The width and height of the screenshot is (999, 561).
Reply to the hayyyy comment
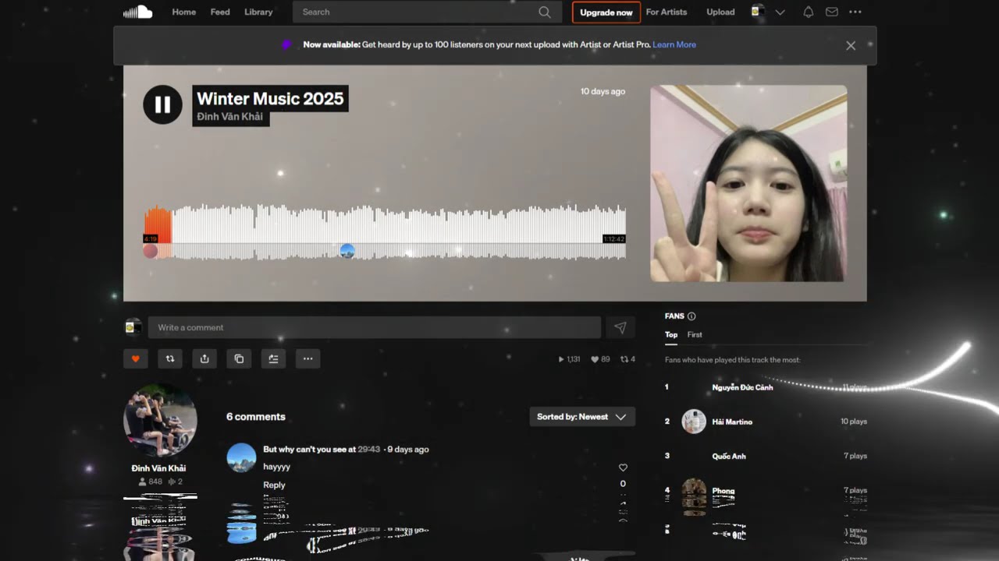pos(274,485)
